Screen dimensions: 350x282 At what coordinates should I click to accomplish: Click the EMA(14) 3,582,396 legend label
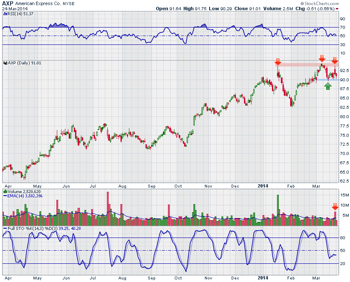pos(25,196)
